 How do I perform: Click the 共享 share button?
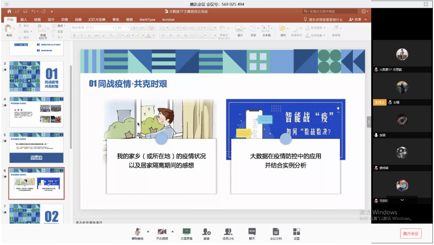point(355,20)
